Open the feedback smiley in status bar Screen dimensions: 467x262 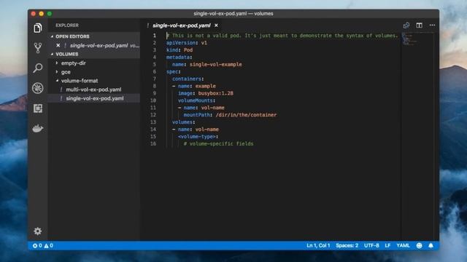(x=419, y=246)
